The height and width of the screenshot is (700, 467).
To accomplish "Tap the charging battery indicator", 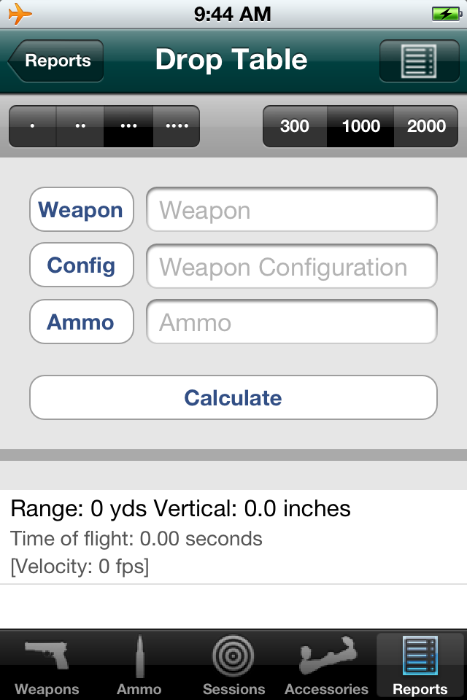I will 447,12.
